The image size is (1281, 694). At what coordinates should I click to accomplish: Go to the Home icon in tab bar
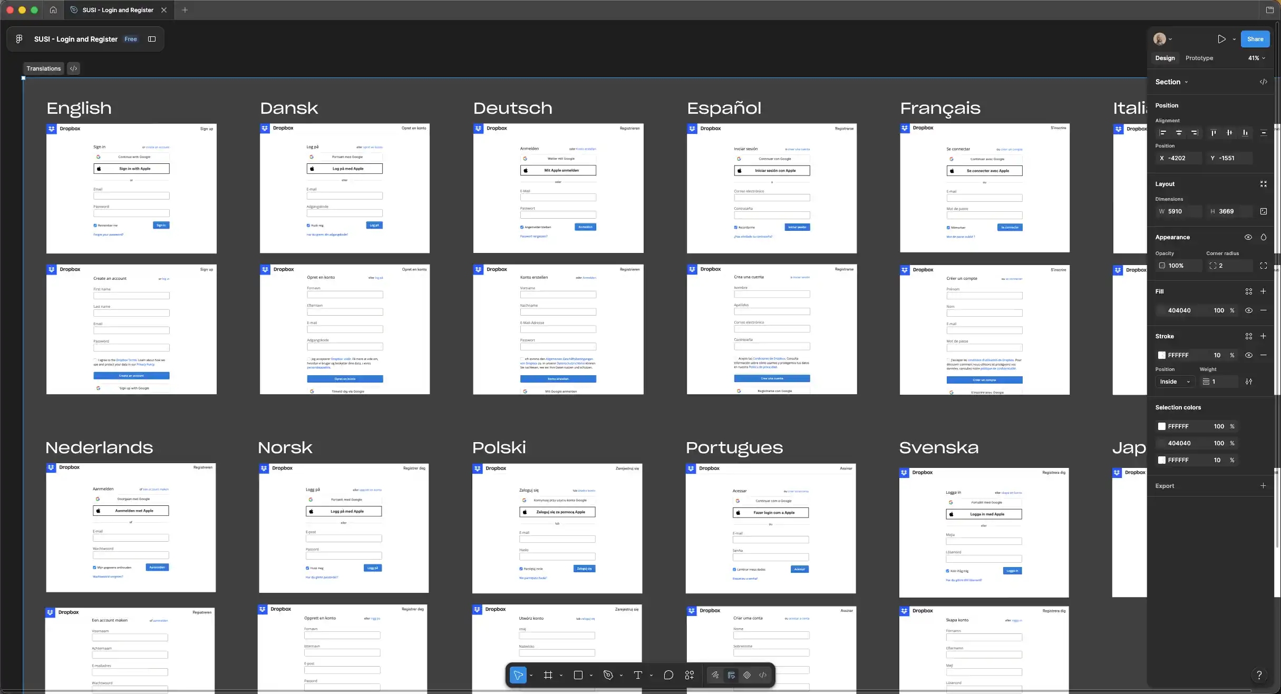pyautogui.click(x=53, y=10)
